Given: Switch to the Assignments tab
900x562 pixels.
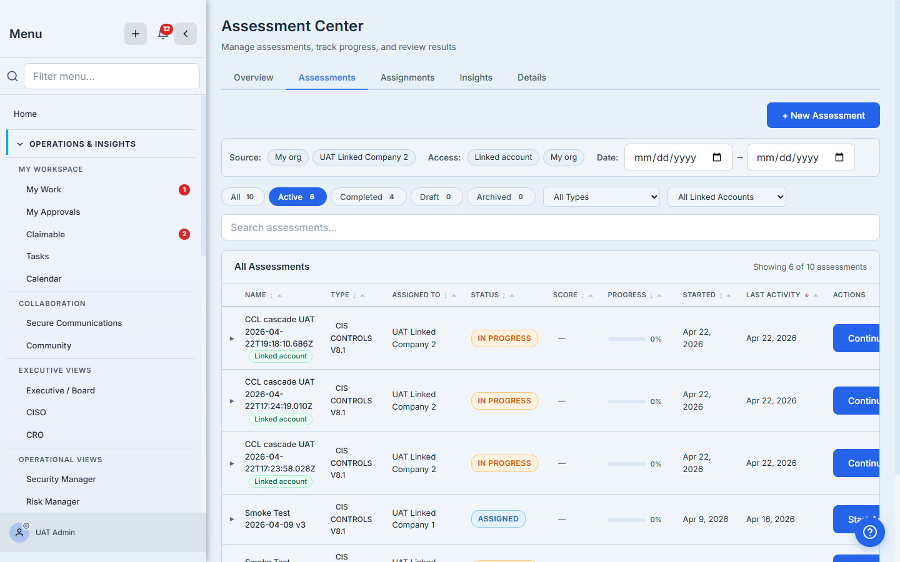Looking at the screenshot, I should [407, 77].
